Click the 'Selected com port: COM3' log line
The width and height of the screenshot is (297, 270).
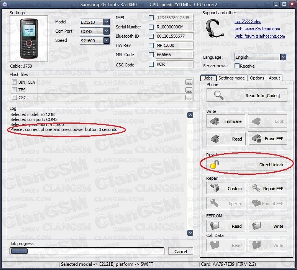pos(34,119)
